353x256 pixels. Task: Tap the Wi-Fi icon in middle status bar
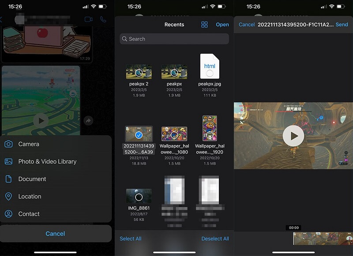213,7
